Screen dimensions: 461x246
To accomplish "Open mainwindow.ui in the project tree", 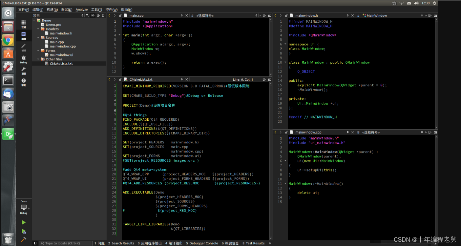I will click(x=61, y=55).
